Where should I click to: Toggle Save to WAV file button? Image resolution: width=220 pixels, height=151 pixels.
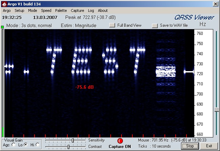[155, 25]
